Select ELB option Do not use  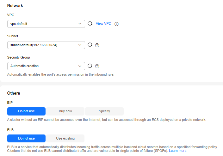(x=26, y=138)
